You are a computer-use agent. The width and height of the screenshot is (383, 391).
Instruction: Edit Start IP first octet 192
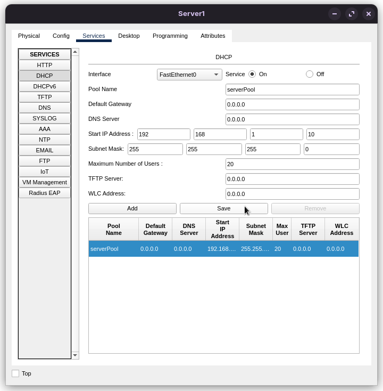pos(164,134)
